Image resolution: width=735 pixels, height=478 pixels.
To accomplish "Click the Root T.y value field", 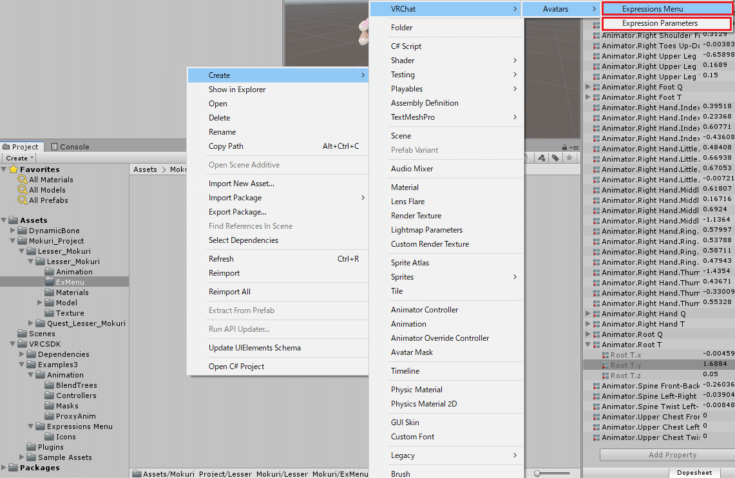I will tap(717, 364).
